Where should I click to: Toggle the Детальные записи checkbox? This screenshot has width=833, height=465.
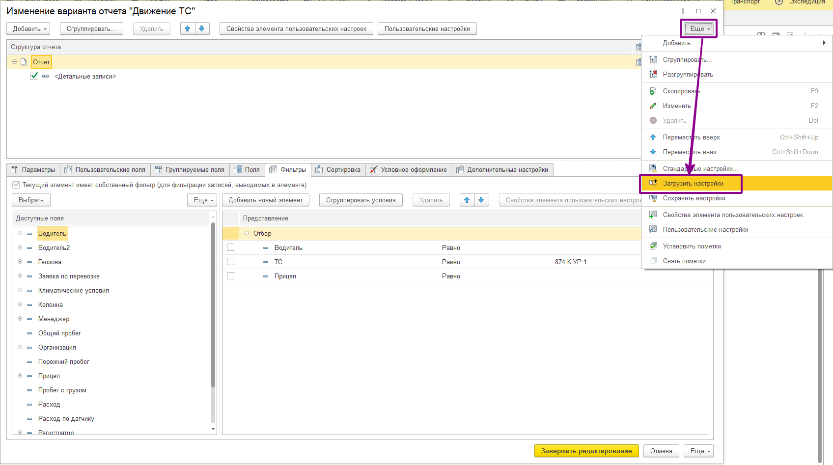tap(34, 76)
